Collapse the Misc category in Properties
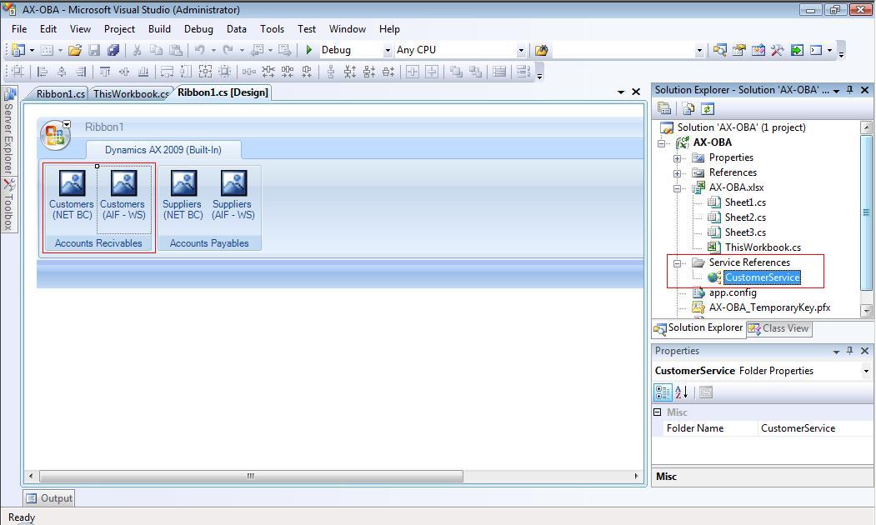This screenshot has height=525, width=876. click(658, 412)
